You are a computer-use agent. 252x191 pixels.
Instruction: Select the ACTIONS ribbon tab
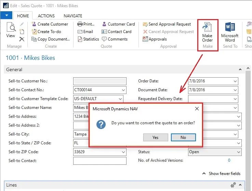46,16
